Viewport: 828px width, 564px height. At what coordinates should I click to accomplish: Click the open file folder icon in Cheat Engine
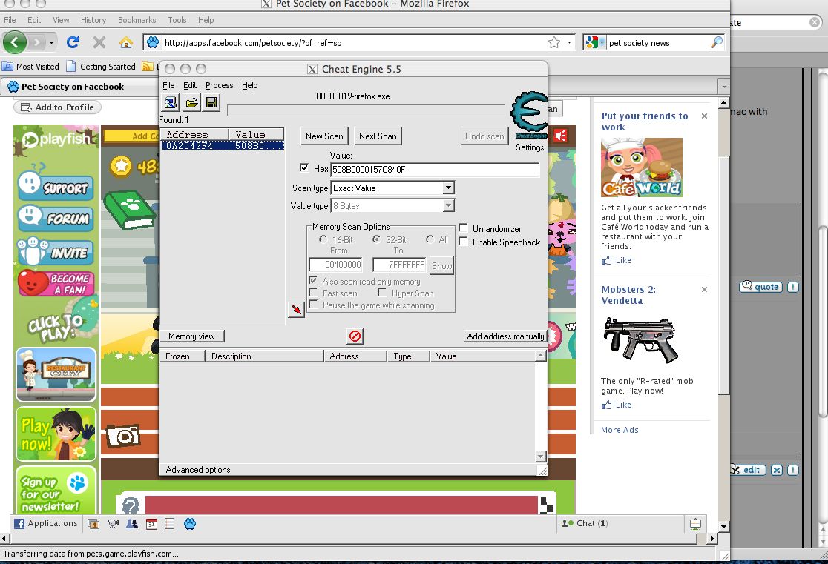coord(190,103)
